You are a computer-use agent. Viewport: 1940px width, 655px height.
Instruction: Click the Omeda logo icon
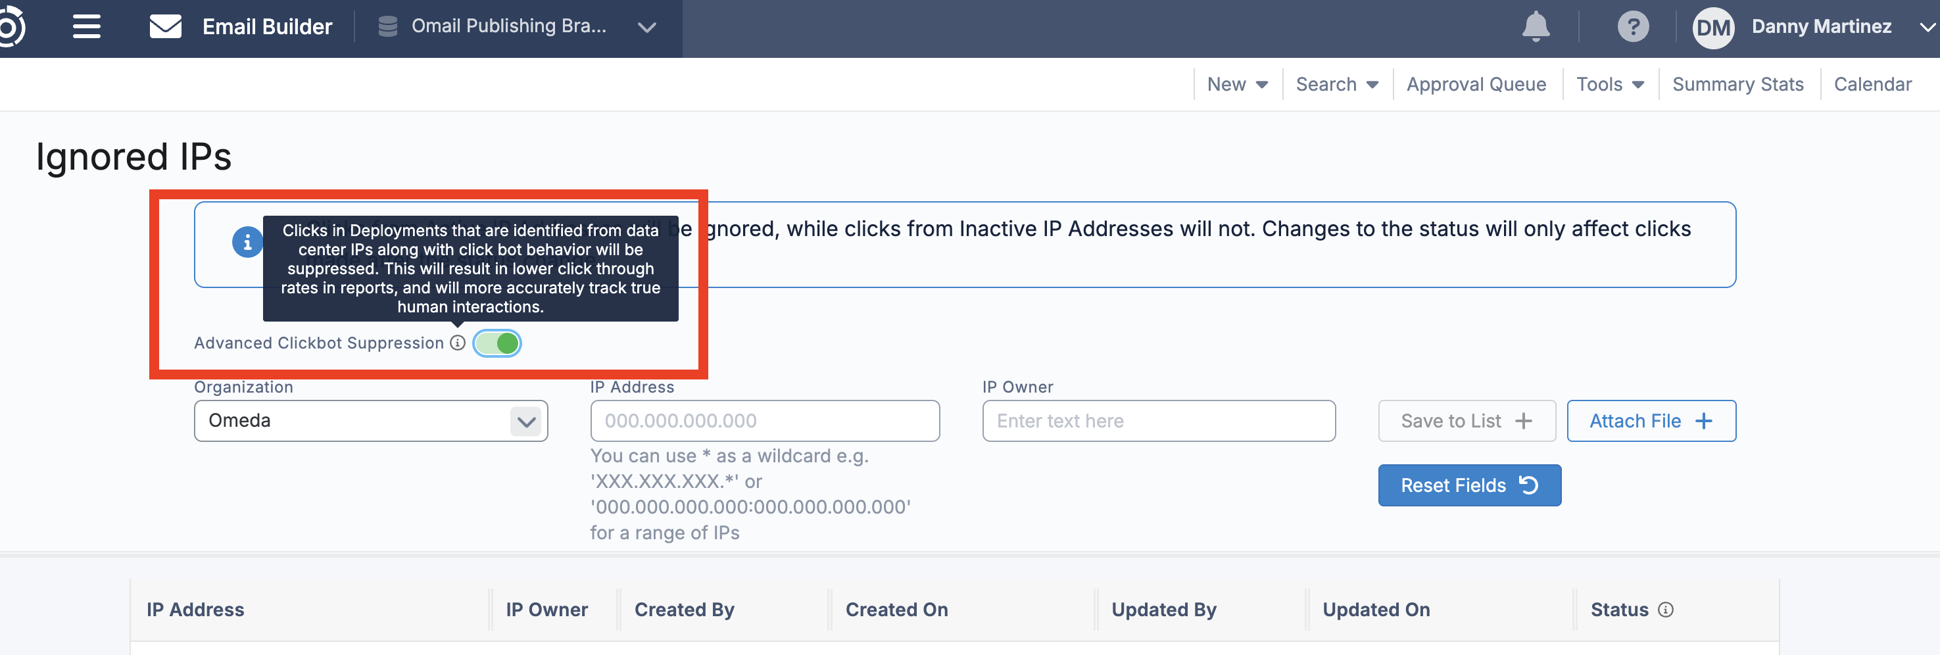pyautogui.click(x=11, y=27)
